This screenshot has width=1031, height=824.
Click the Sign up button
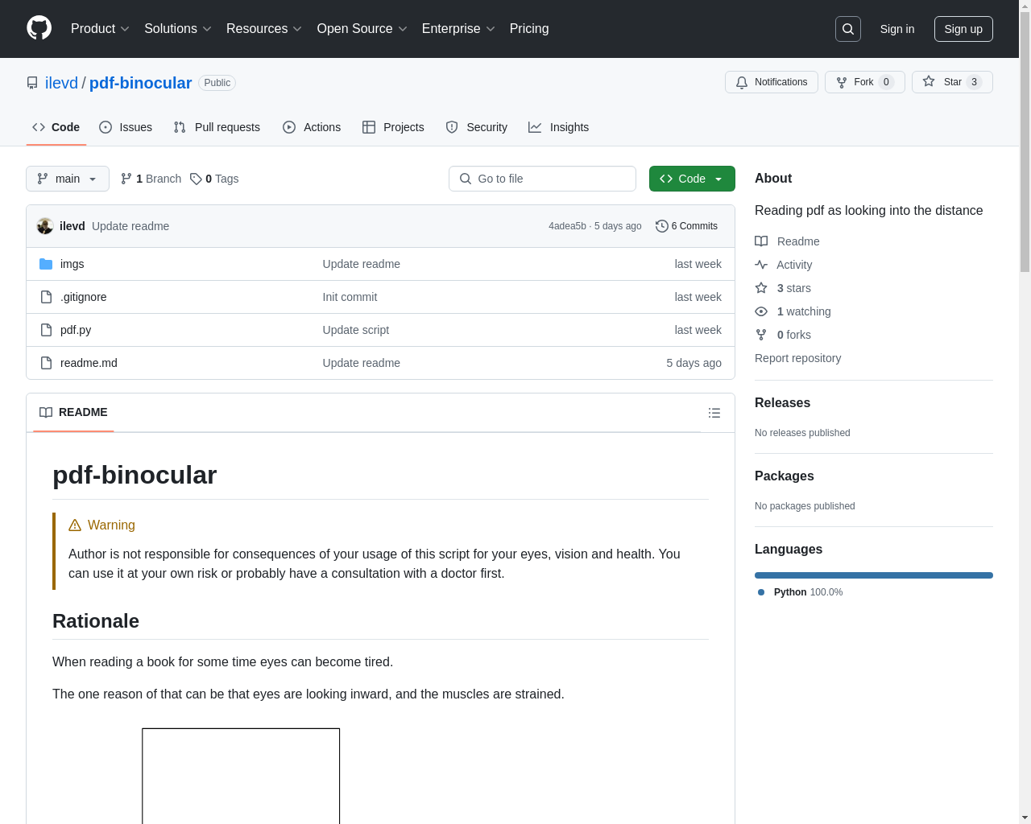[963, 29]
